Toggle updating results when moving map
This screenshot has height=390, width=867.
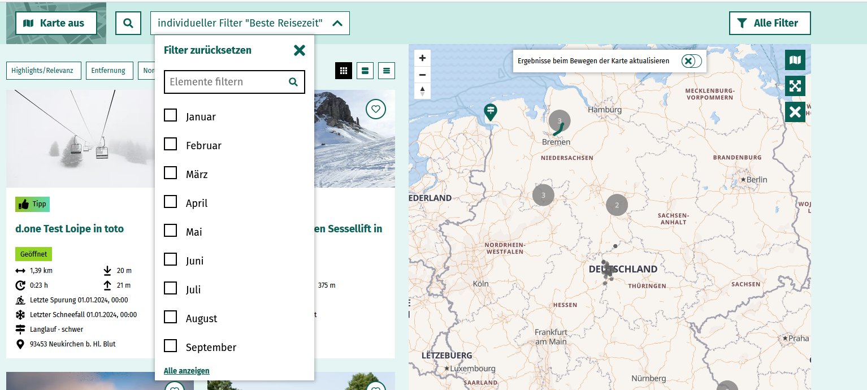pos(691,61)
